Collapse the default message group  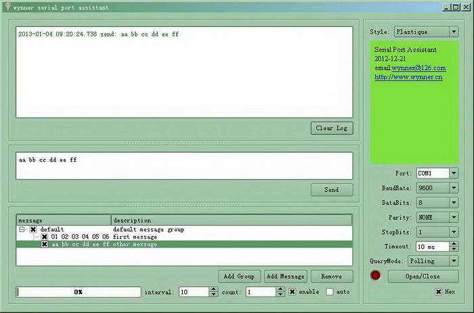click(22, 230)
